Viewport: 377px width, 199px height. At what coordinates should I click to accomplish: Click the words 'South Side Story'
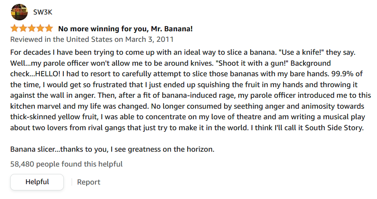pos(336,129)
